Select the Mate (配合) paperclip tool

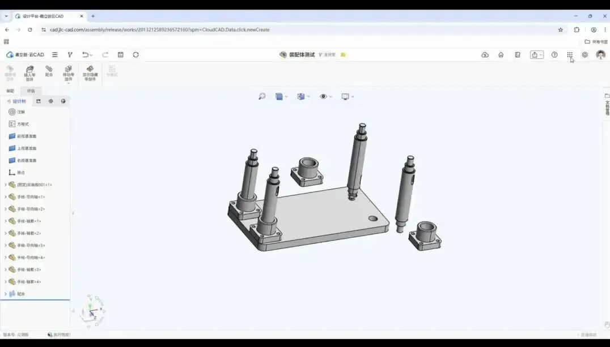[49, 71]
